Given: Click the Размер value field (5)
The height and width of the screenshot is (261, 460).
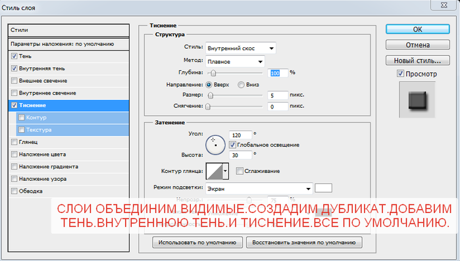Looking at the screenshot, I should pyautogui.click(x=278, y=95).
